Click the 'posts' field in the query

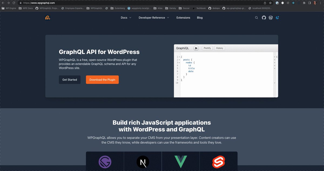pos(186,60)
